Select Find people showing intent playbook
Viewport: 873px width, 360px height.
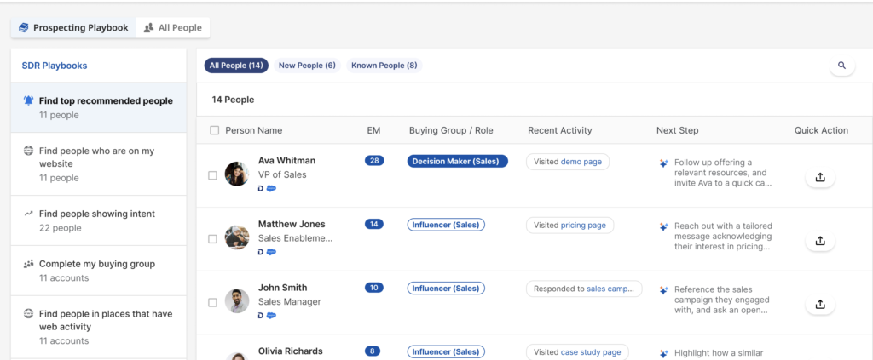click(x=97, y=214)
